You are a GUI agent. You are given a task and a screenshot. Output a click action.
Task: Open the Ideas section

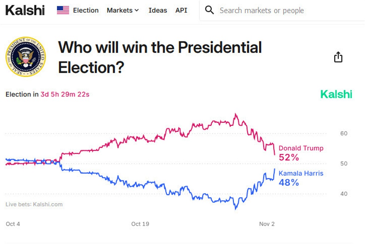[x=158, y=10]
